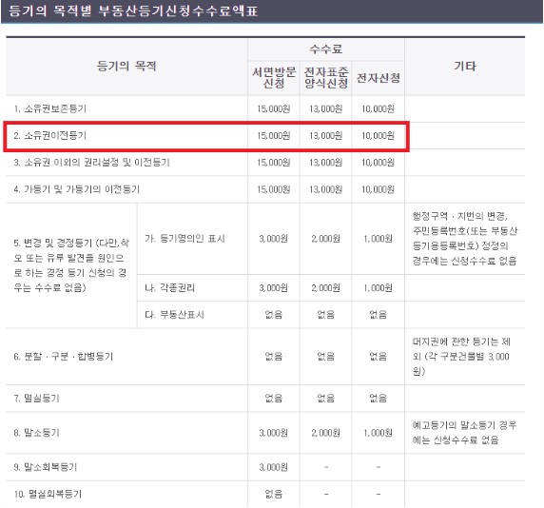Select sub-row '가. 등기명의인 표시'
Viewport: 544px width, 508px height.
(185, 239)
